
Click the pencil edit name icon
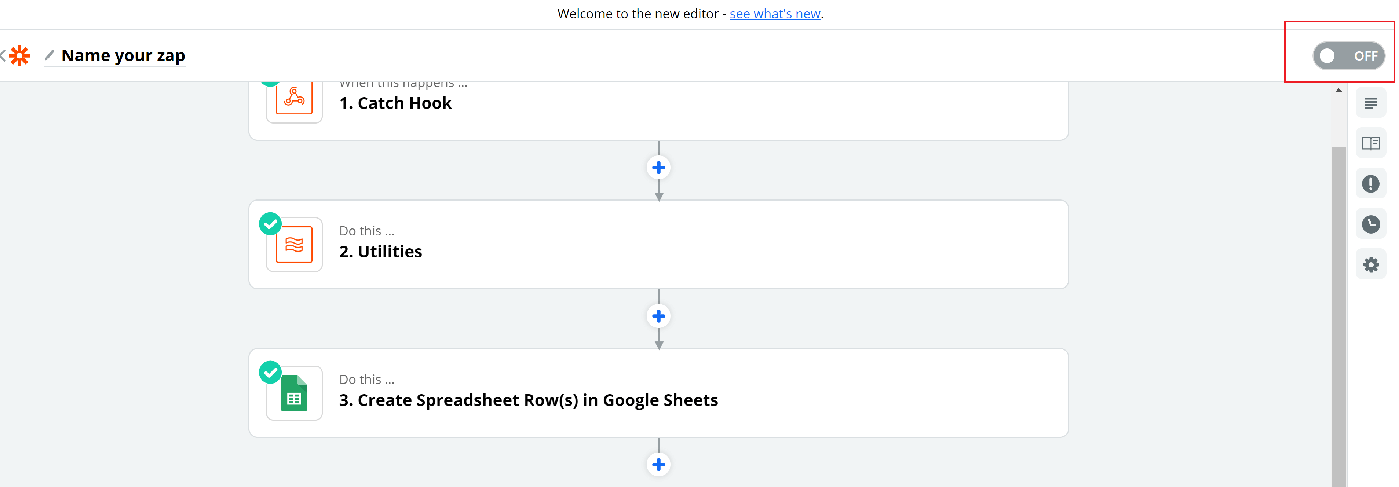50,55
